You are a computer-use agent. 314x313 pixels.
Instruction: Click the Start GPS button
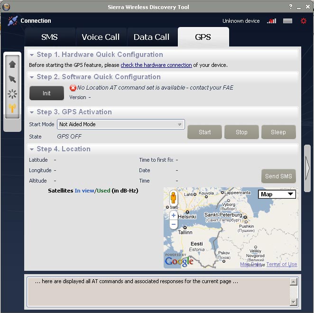point(204,132)
